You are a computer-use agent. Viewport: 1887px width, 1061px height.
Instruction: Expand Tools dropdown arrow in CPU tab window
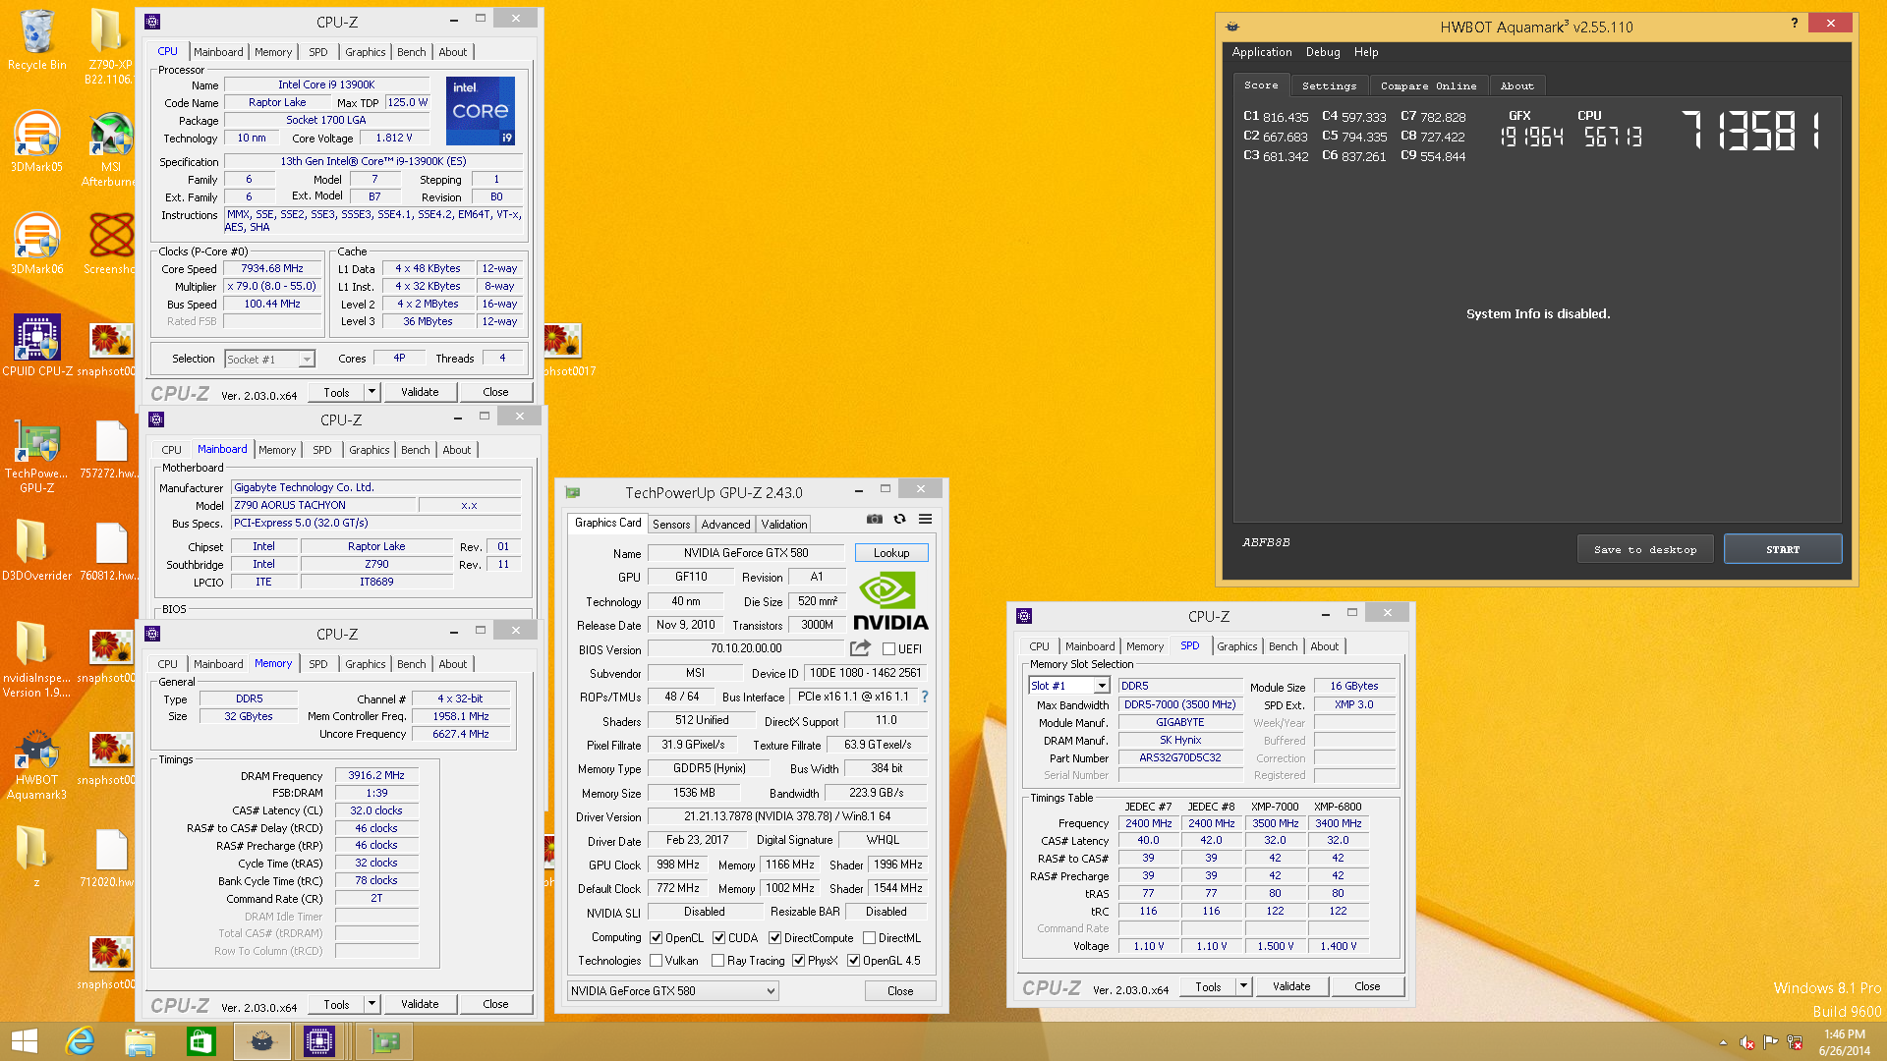coord(372,392)
